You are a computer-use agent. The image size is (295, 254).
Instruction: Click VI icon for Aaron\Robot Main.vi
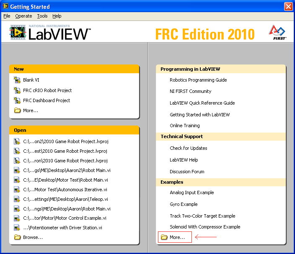click(17, 209)
